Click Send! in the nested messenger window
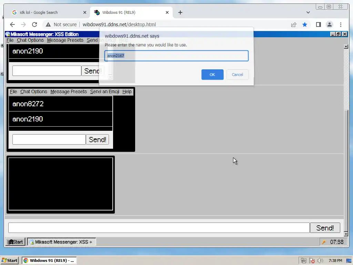The image size is (353, 265). (97, 139)
